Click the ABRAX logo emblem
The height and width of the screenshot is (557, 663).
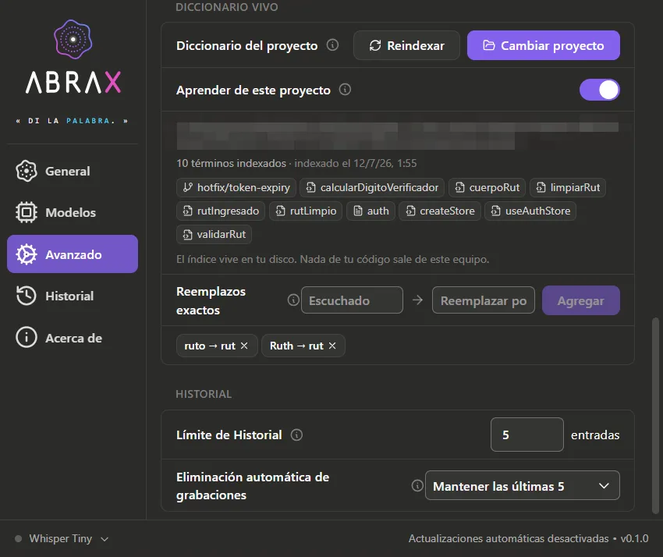[x=73, y=39]
